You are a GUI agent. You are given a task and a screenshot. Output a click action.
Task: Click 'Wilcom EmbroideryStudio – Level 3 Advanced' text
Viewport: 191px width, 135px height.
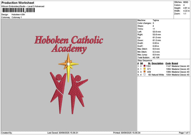tap(23, 6)
